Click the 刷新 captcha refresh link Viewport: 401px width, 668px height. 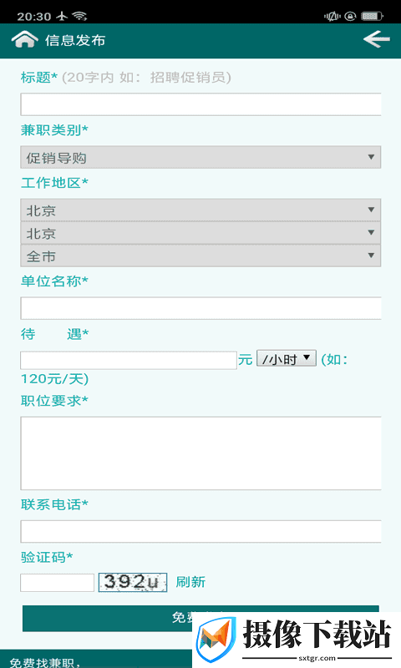(x=190, y=582)
